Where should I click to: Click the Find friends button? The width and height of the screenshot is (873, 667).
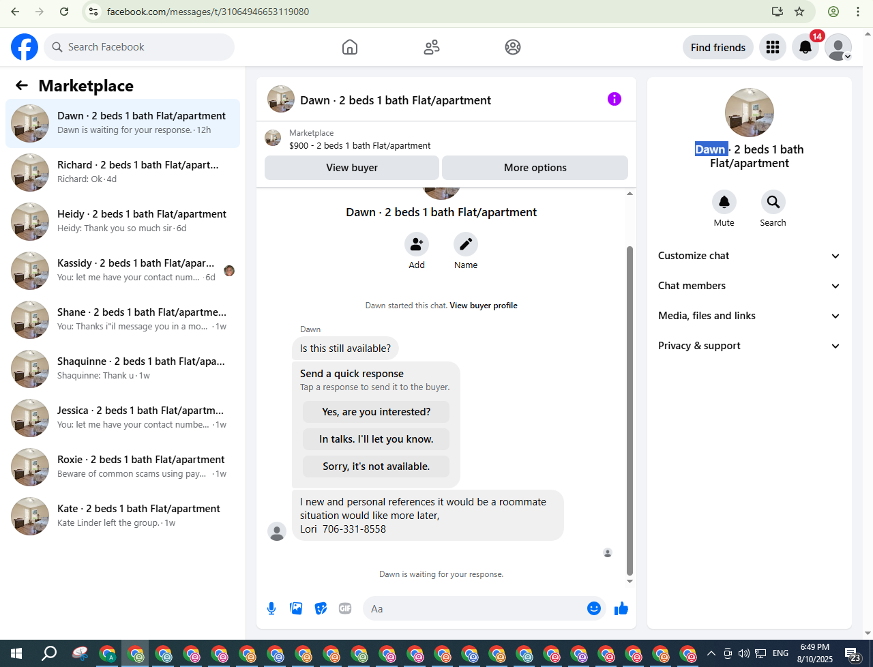pyautogui.click(x=718, y=47)
